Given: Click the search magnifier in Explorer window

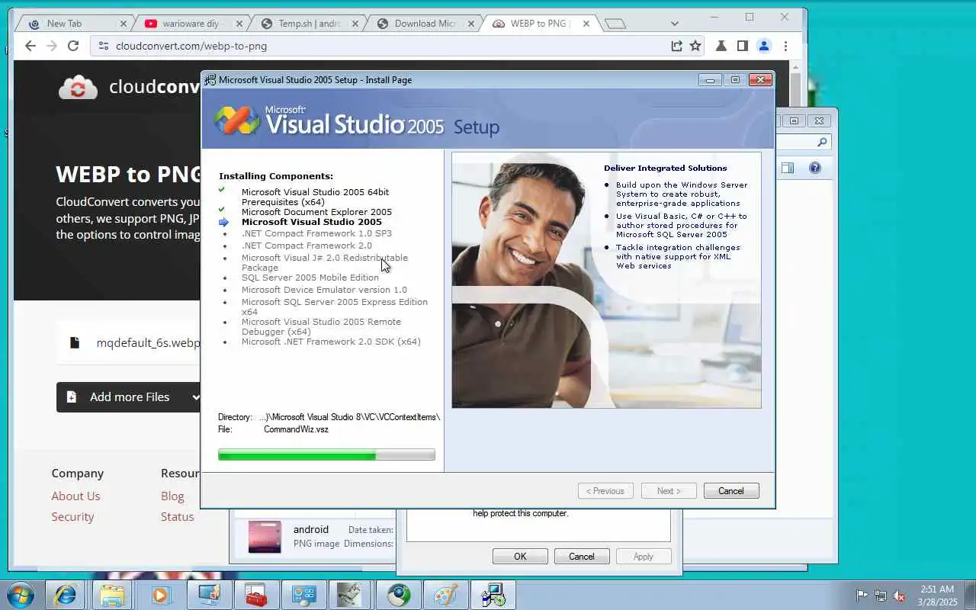Looking at the screenshot, I should coord(822,143).
